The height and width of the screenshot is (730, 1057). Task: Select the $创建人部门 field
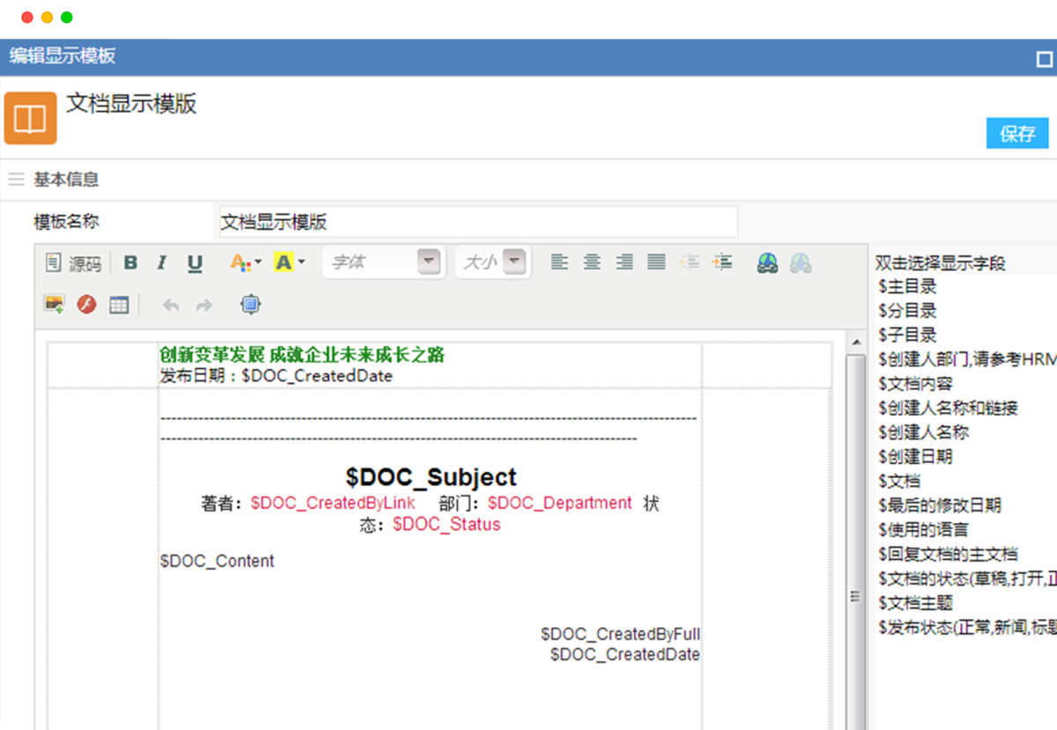coord(966,359)
